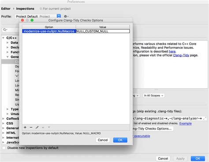Screen dimensions: 209x162
Task: Move option up with the up arrow
Action: [43, 127]
